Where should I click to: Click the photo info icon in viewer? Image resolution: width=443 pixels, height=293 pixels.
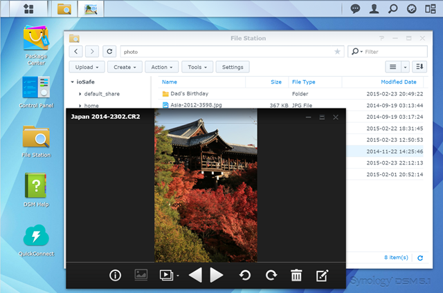(x=116, y=275)
